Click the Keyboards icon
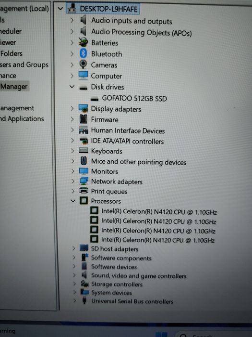Viewport: 252px width, 337px height. [84, 150]
